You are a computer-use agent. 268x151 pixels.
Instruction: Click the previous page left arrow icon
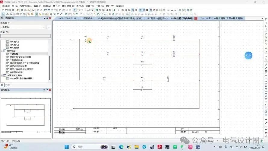(115, 10)
